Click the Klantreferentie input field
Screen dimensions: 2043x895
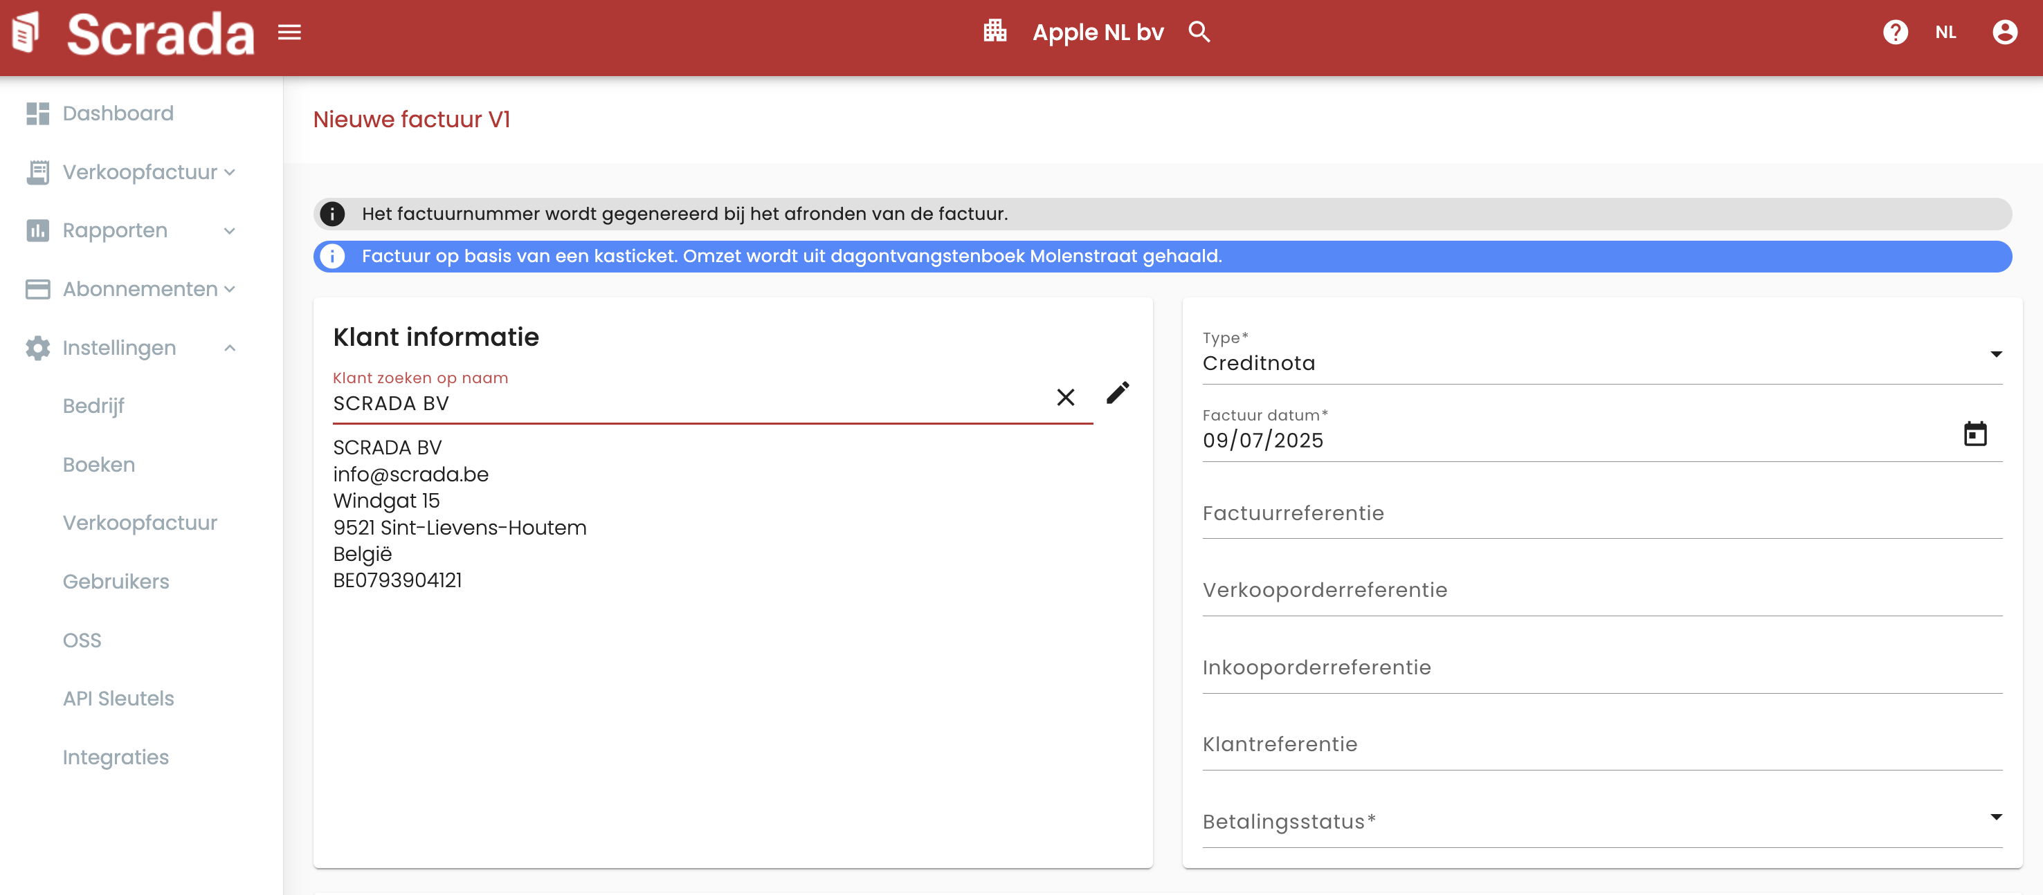click(1601, 744)
